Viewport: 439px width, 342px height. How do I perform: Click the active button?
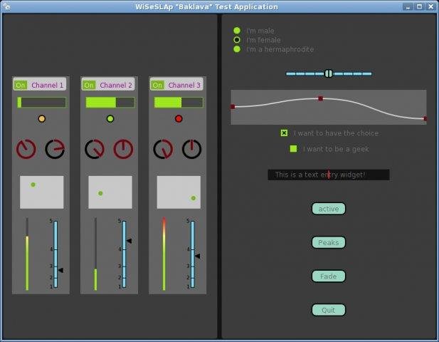pos(329,209)
